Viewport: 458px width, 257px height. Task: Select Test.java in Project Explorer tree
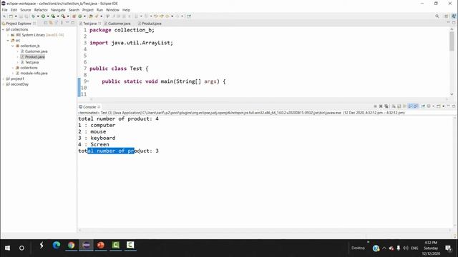pyautogui.click(x=31, y=62)
